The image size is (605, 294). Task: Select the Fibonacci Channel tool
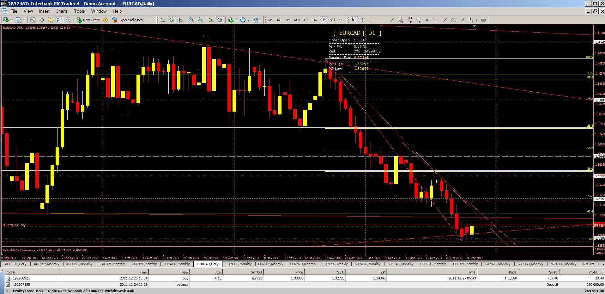453,20
